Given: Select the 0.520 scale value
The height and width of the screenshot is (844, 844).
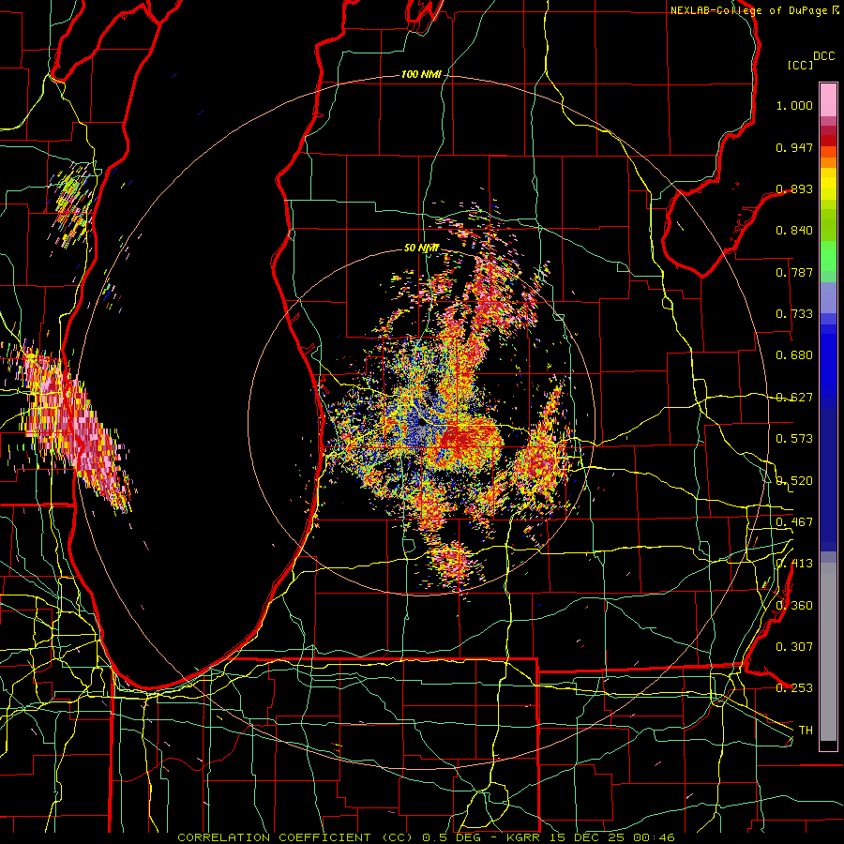Looking at the screenshot, I should point(794,481).
